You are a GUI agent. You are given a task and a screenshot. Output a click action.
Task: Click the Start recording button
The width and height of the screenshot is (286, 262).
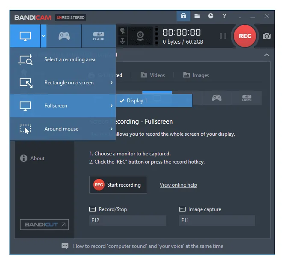[x=118, y=185]
